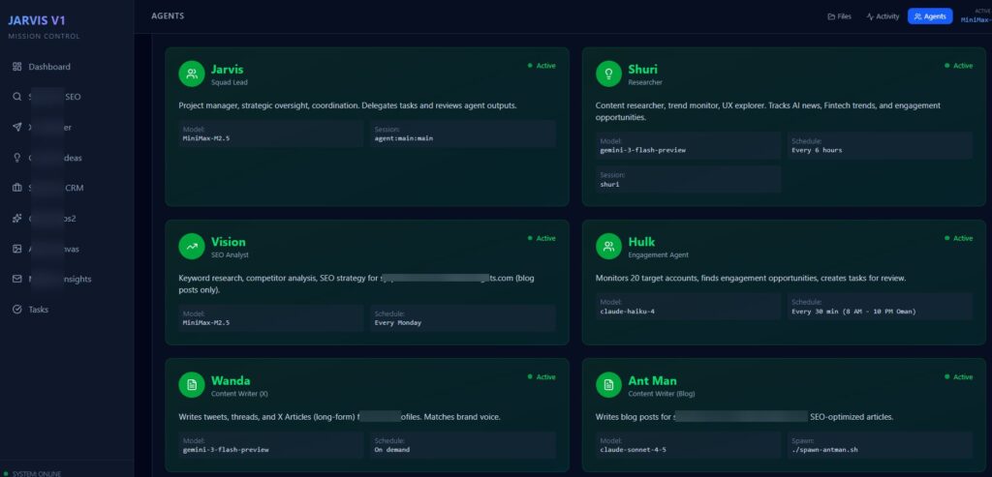Open the Files tab in header

click(x=839, y=16)
